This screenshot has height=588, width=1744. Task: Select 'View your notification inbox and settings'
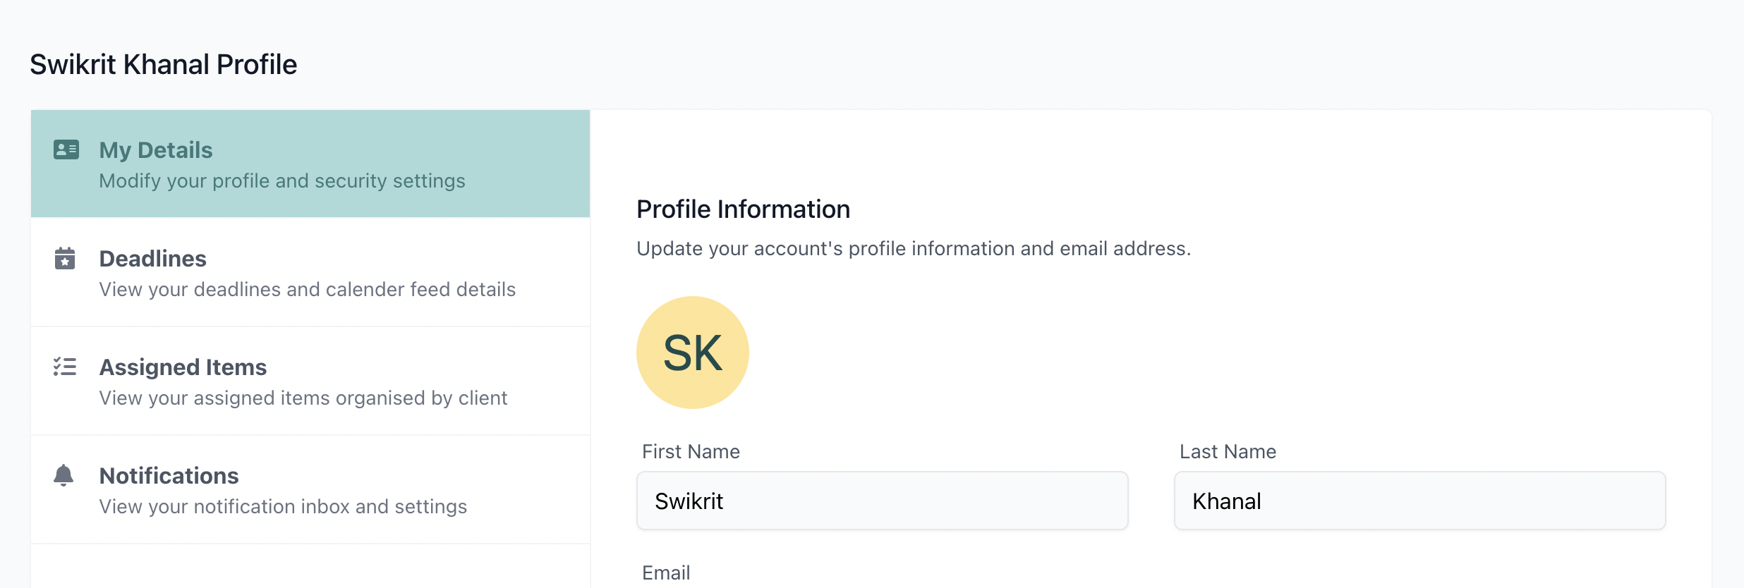click(283, 507)
